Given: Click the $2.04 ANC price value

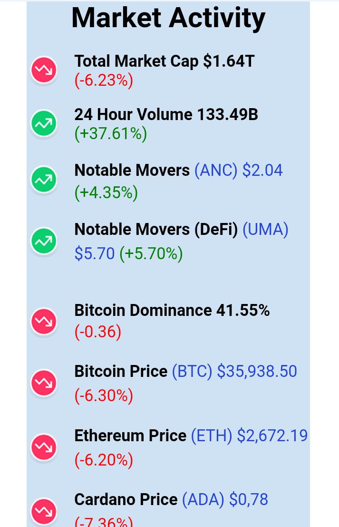Looking at the screenshot, I should [262, 170].
